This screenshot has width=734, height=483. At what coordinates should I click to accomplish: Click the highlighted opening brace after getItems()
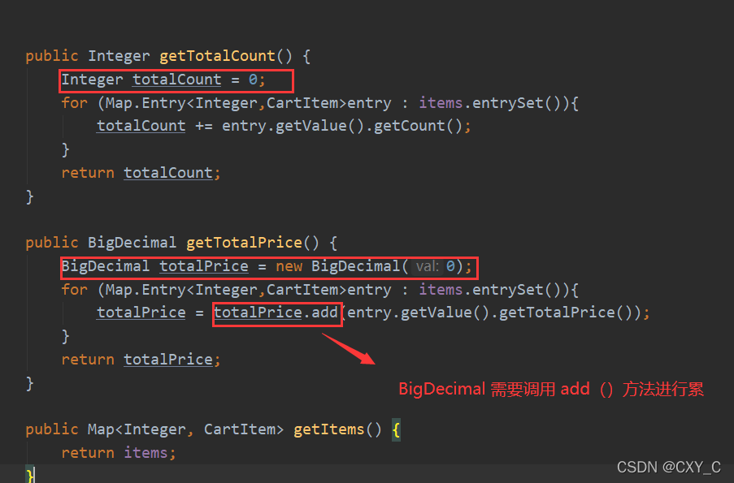point(396,429)
